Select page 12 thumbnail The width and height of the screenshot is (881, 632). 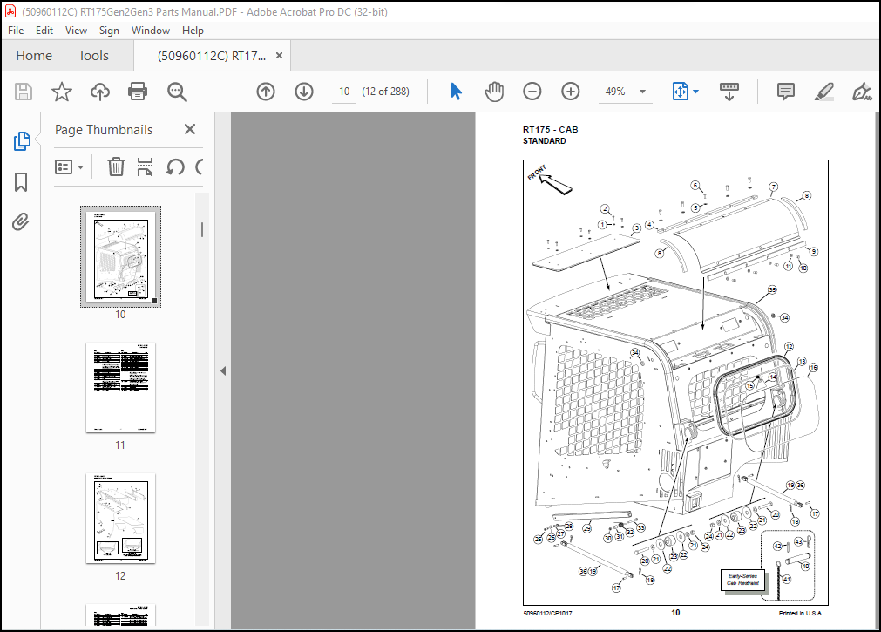pyautogui.click(x=120, y=518)
